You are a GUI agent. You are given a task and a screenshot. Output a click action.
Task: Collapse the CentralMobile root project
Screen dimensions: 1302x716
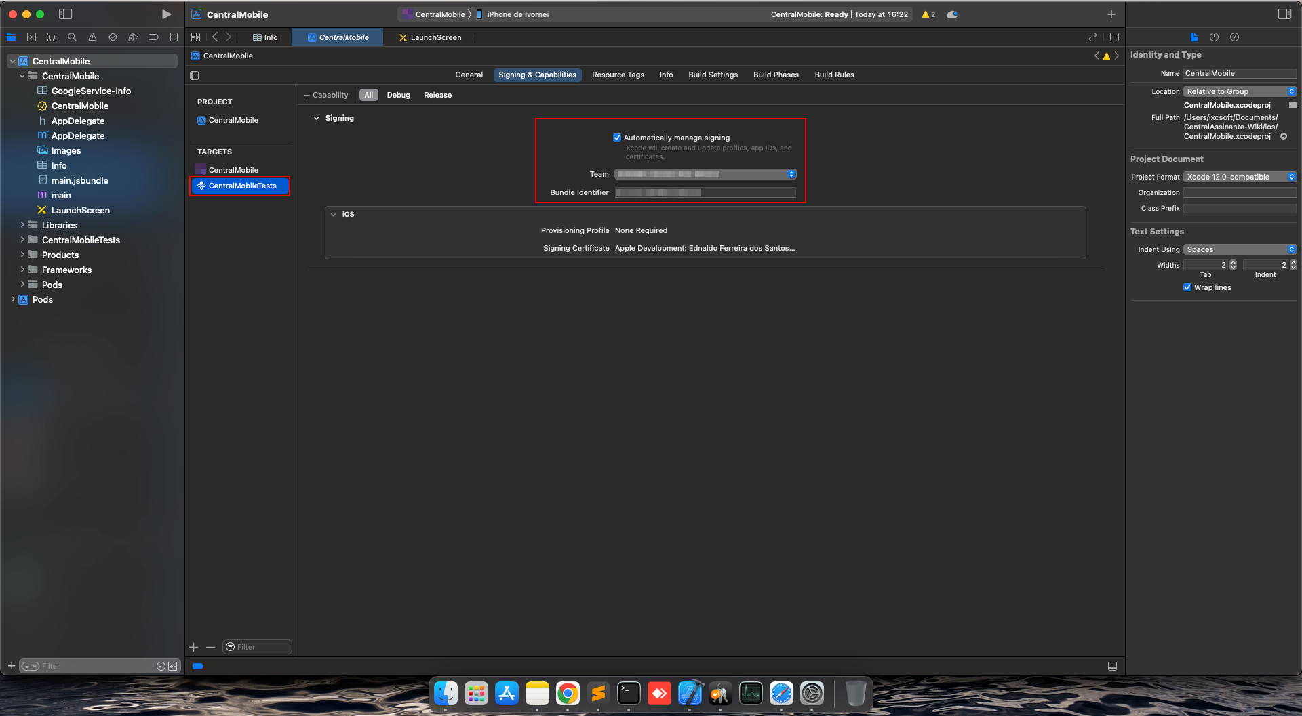pyautogui.click(x=13, y=61)
